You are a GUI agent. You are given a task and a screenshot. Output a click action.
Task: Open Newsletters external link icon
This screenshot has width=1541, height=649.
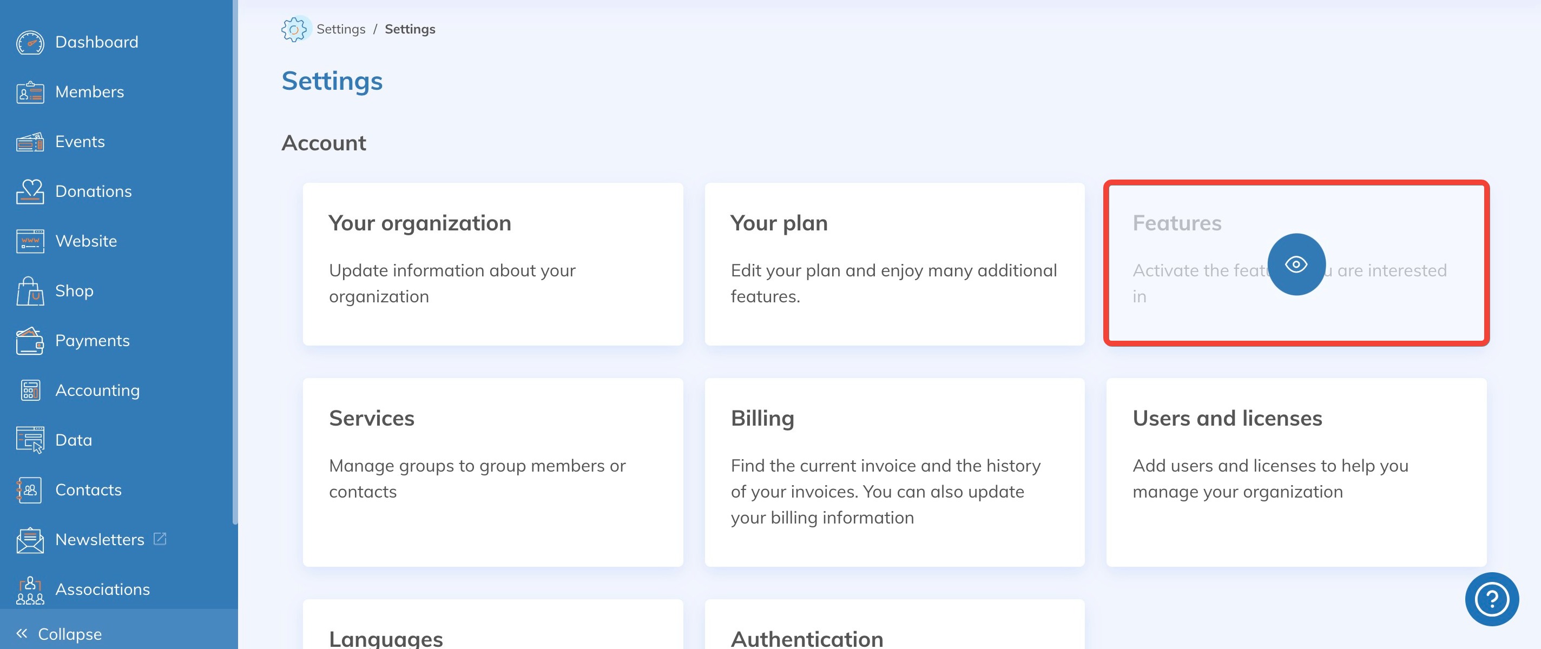point(160,539)
